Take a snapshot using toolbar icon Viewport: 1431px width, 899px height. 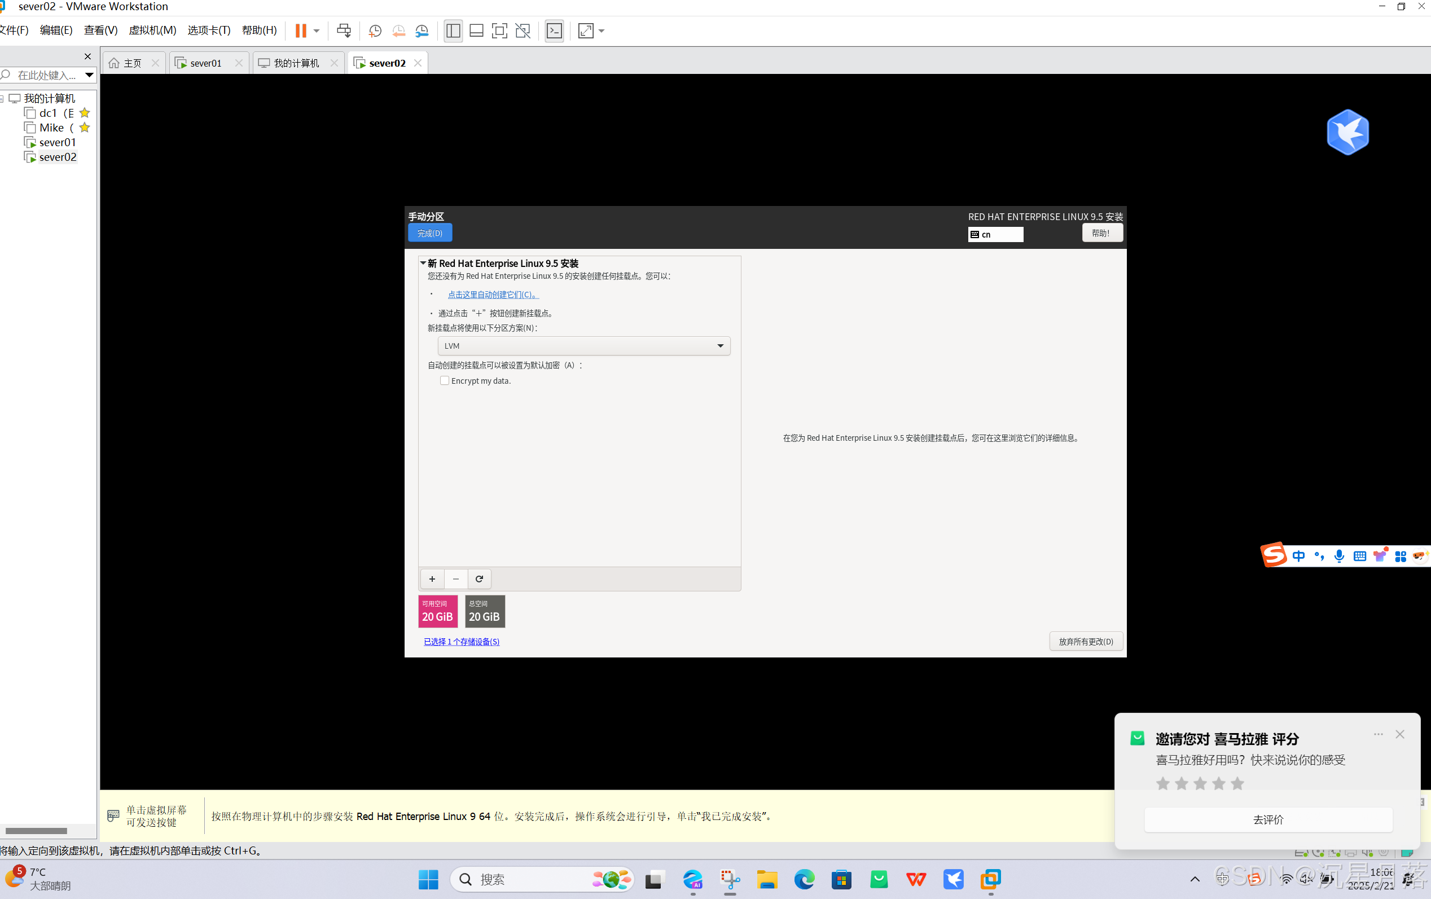coord(375,31)
